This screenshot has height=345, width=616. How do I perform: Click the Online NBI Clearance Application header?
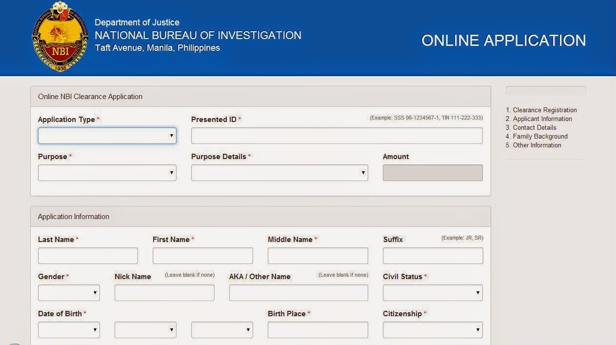tap(260, 97)
